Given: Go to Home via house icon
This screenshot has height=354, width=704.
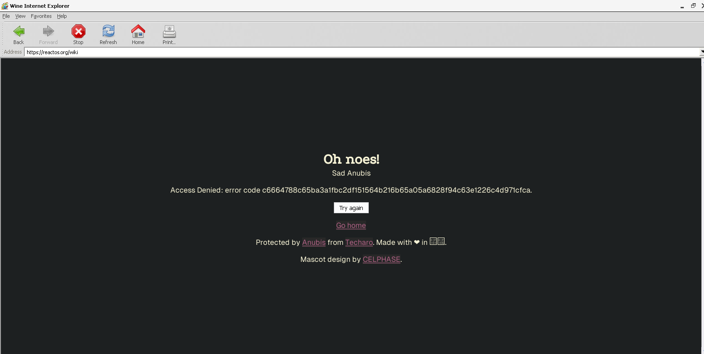Looking at the screenshot, I should tap(138, 32).
